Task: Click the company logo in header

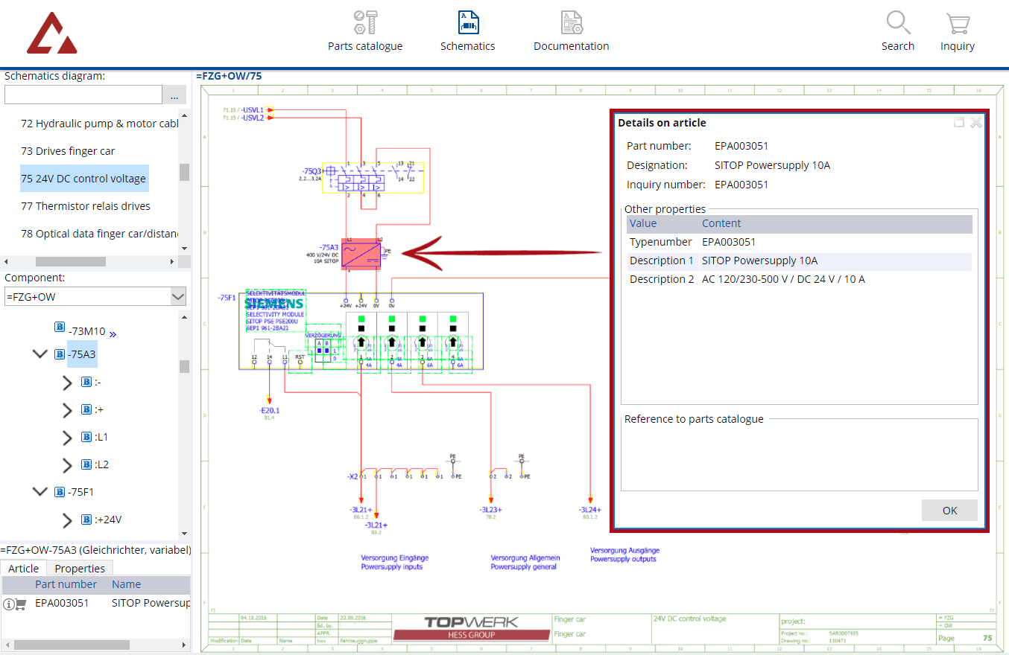Action: pyautogui.click(x=51, y=33)
